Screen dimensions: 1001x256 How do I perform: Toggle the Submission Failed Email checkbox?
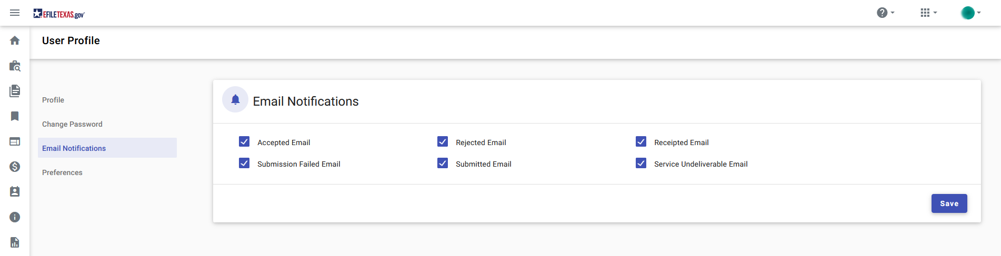click(244, 163)
